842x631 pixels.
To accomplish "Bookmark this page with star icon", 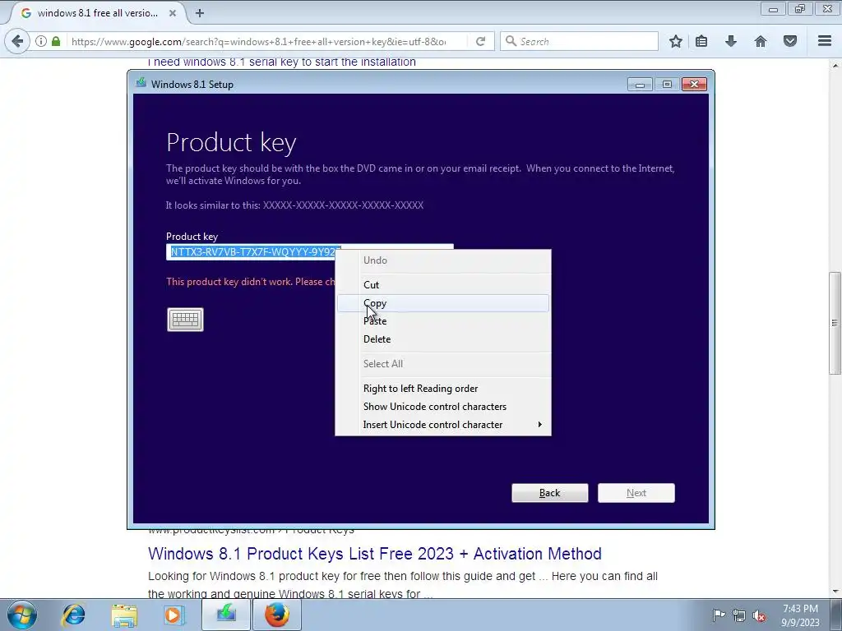I will pos(676,41).
